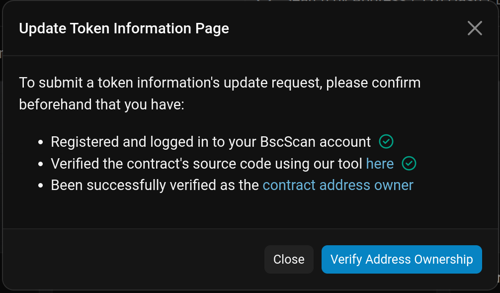Click the "beforehand that you have:" text line

click(101, 104)
